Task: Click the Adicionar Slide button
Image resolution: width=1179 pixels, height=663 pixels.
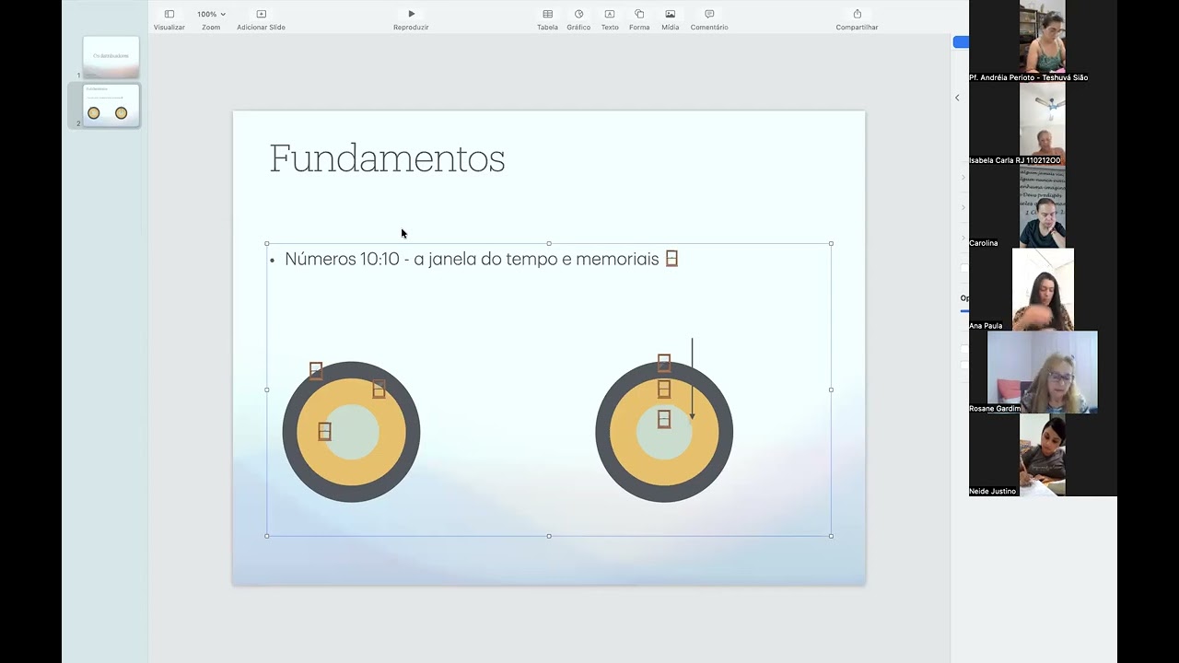Action: point(261,19)
